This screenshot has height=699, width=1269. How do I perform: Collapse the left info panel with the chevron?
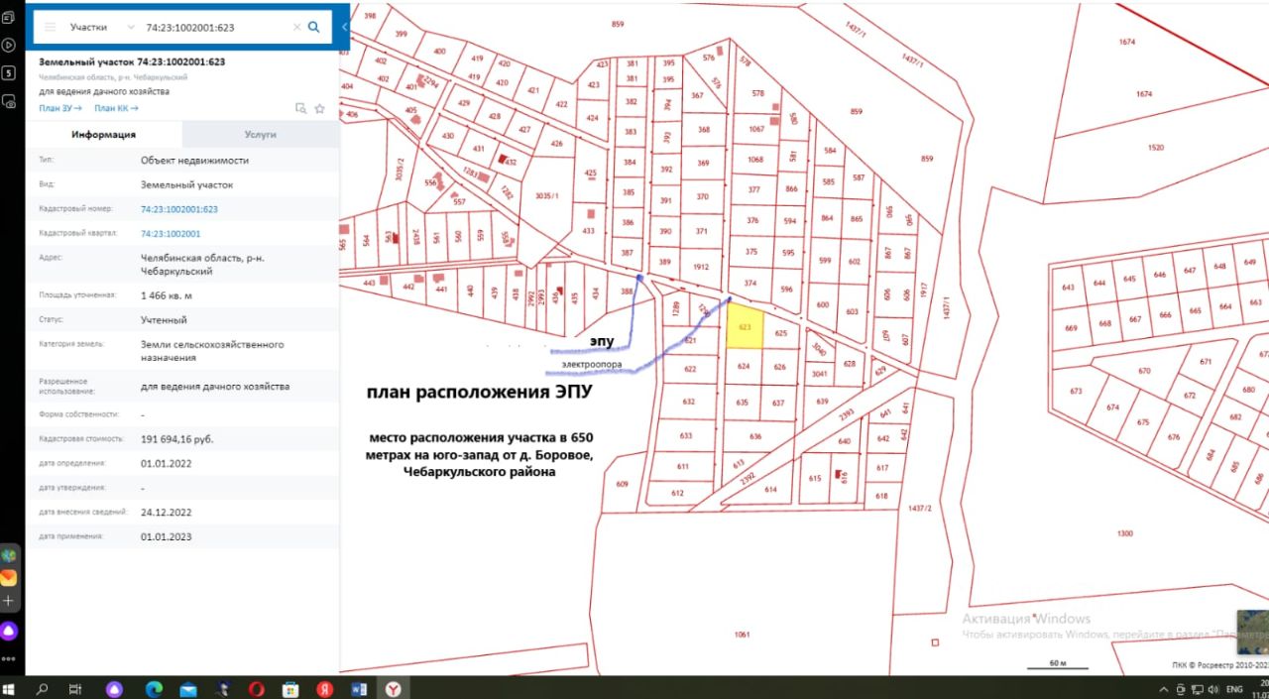pos(343,27)
